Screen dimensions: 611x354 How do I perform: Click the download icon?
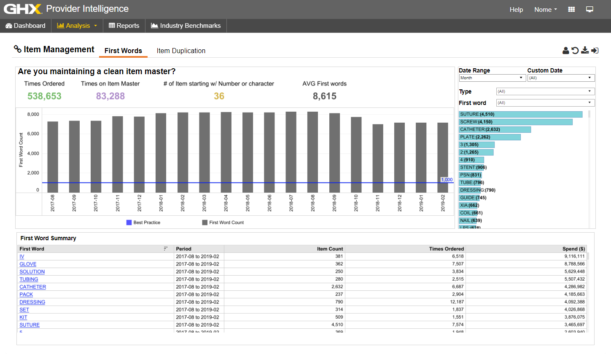point(585,51)
